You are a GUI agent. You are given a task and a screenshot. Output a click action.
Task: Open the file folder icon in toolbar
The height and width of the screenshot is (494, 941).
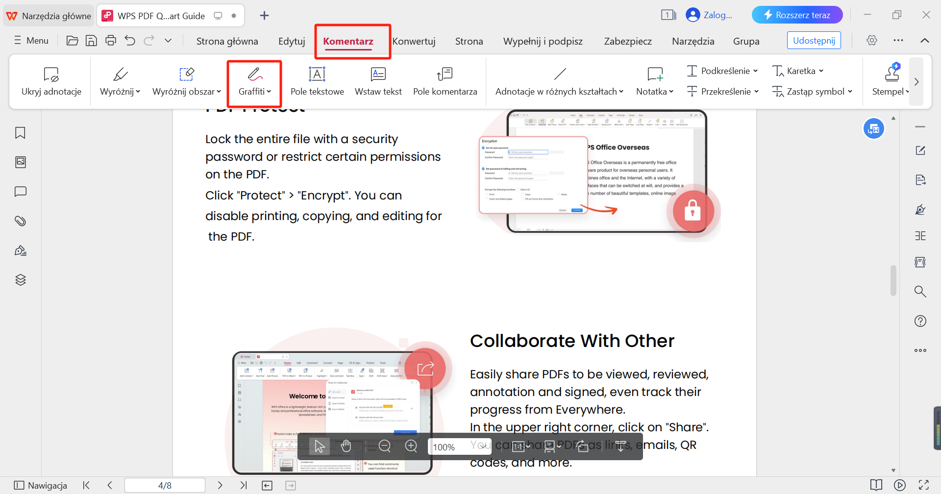[72, 41]
